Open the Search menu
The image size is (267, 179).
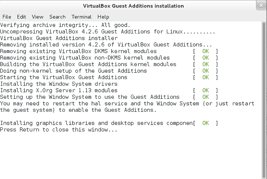coord(57,17)
